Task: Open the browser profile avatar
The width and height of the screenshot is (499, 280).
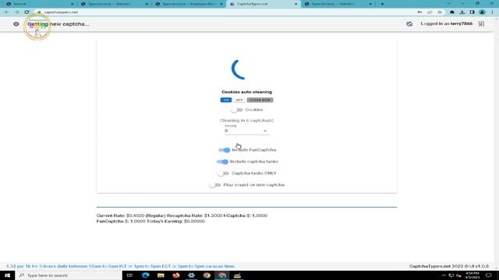Action: 482,12
